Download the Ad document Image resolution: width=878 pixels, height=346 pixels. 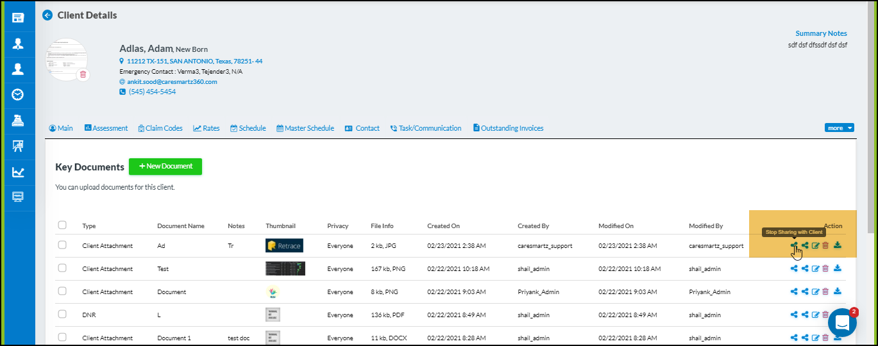[838, 245]
